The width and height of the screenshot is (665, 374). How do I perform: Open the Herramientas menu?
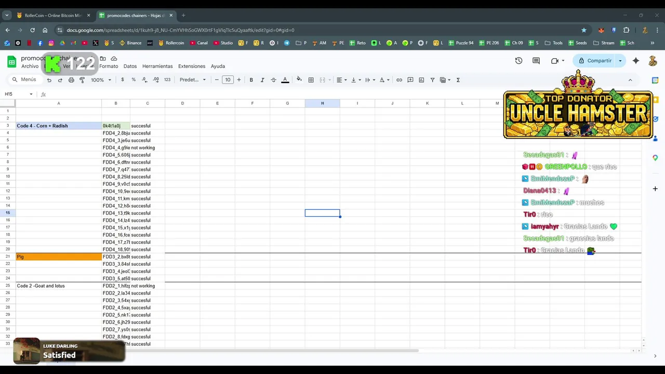point(157,66)
